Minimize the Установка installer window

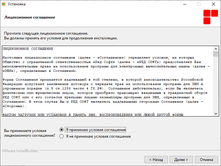coord(185,4)
